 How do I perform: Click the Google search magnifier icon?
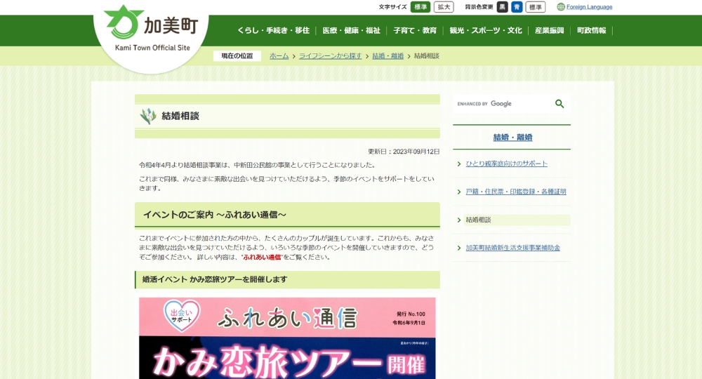(559, 104)
